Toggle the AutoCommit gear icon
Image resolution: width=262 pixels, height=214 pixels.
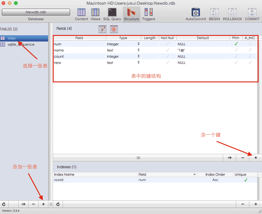(x=196, y=12)
